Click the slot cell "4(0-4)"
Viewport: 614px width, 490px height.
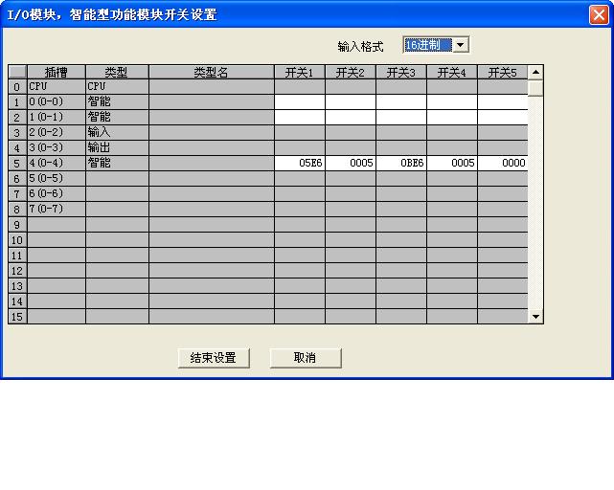point(57,164)
